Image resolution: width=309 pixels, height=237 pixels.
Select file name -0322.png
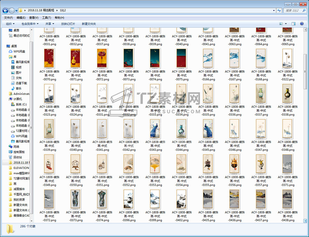click(288, 75)
